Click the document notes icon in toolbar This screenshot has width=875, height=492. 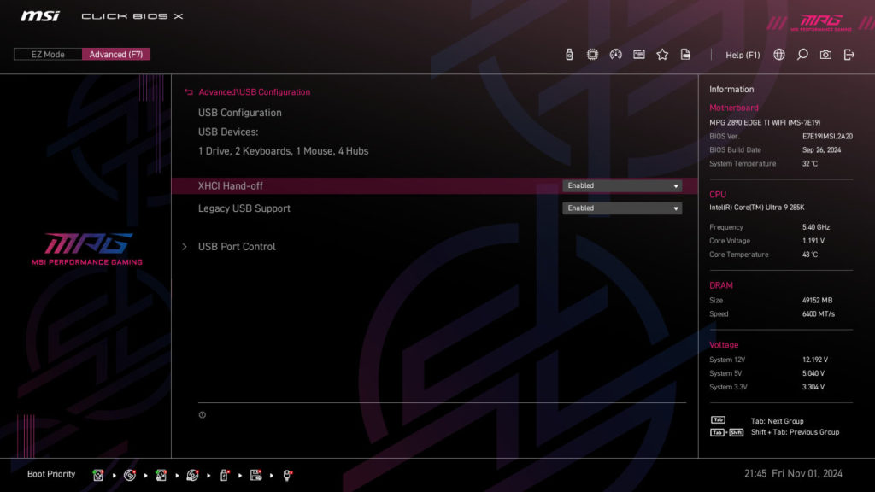[x=685, y=54]
